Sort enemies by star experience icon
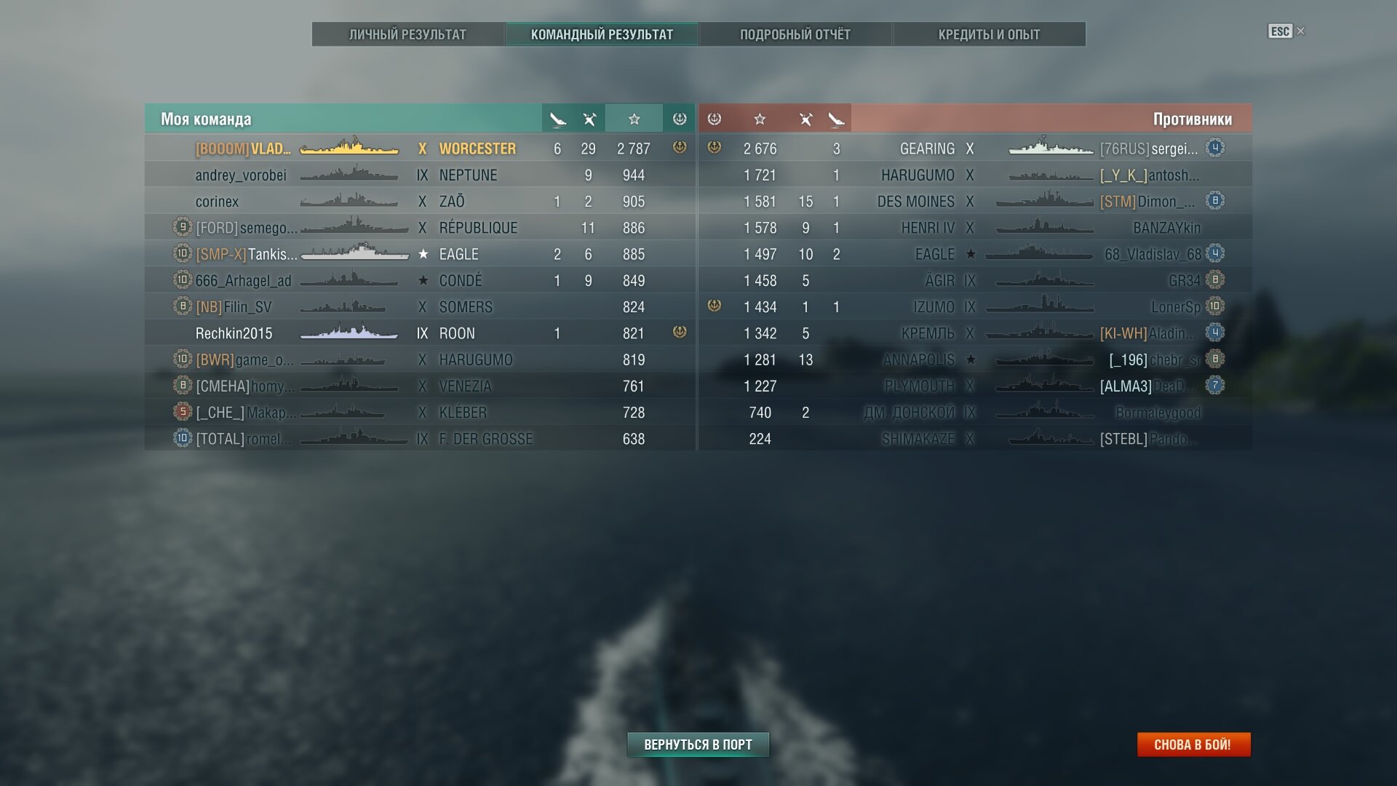The height and width of the screenshot is (786, 1397). pos(760,119)
